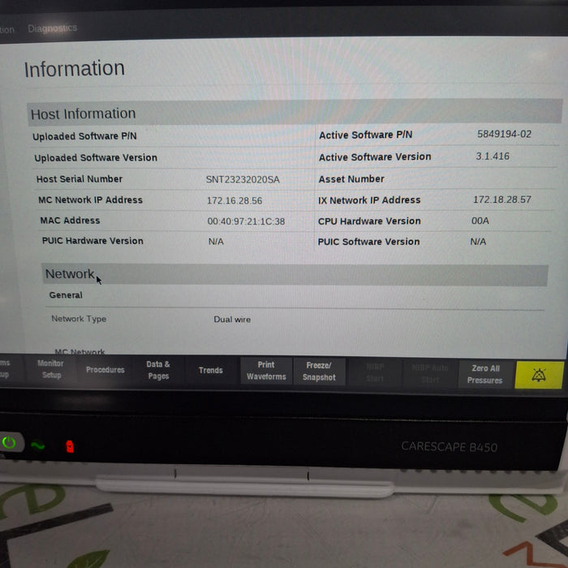
Task: Open Data & Pages
Action: coord(158,370)
